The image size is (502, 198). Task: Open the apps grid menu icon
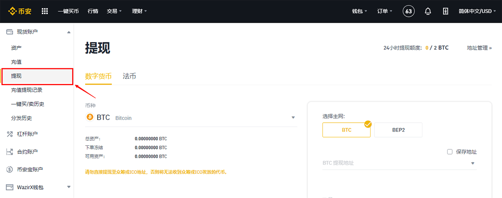pos(45,11)
